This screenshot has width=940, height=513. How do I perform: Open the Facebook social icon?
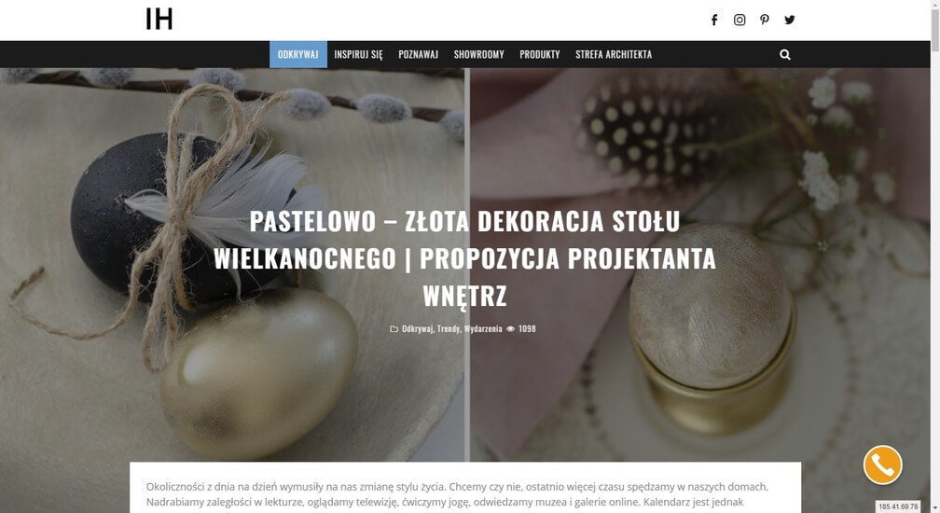pyautogui.click(x=714, y=20)
